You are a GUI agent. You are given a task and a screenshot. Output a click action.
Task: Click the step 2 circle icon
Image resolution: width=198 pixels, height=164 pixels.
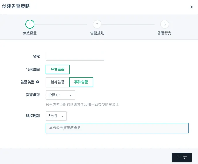pos(97,24)
